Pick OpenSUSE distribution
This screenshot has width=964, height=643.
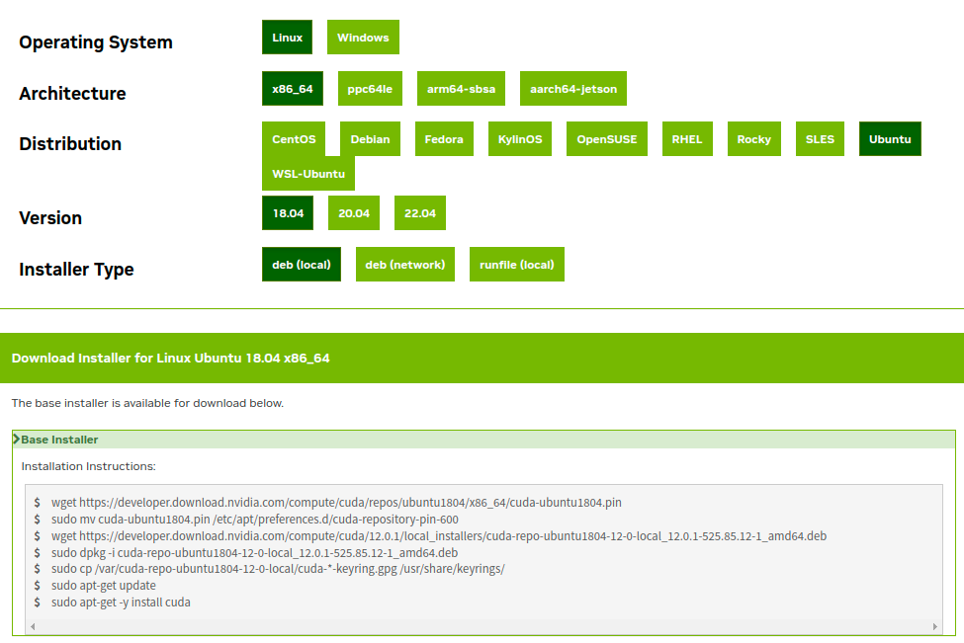tap(607, 139)
